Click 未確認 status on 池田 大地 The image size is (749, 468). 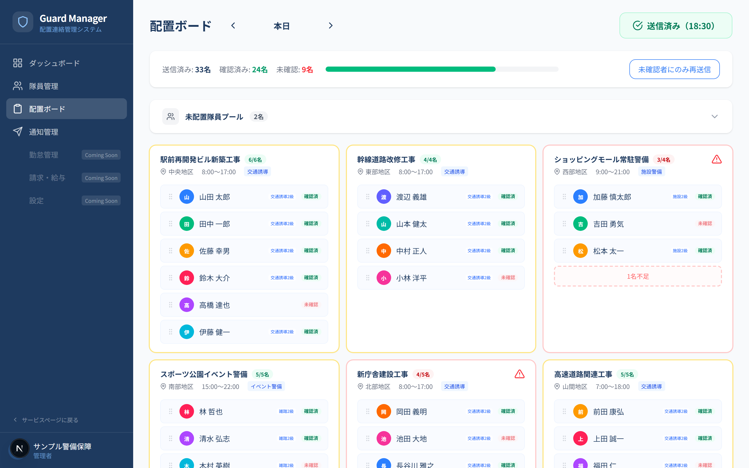[508, 439]
